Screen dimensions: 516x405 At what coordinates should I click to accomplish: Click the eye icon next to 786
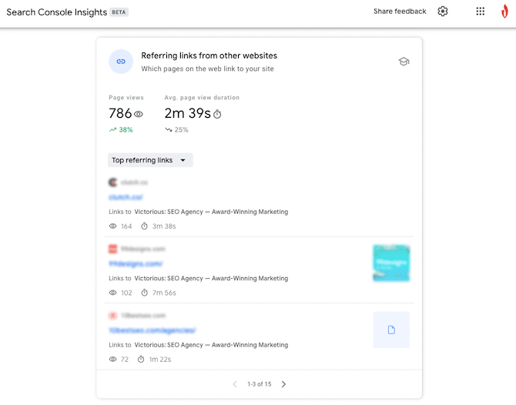pyautogui.click(x=139, y=114)
